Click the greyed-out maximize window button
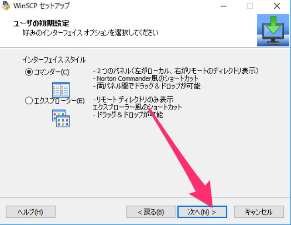Screen dimensions: 291x225 (250, 7)
